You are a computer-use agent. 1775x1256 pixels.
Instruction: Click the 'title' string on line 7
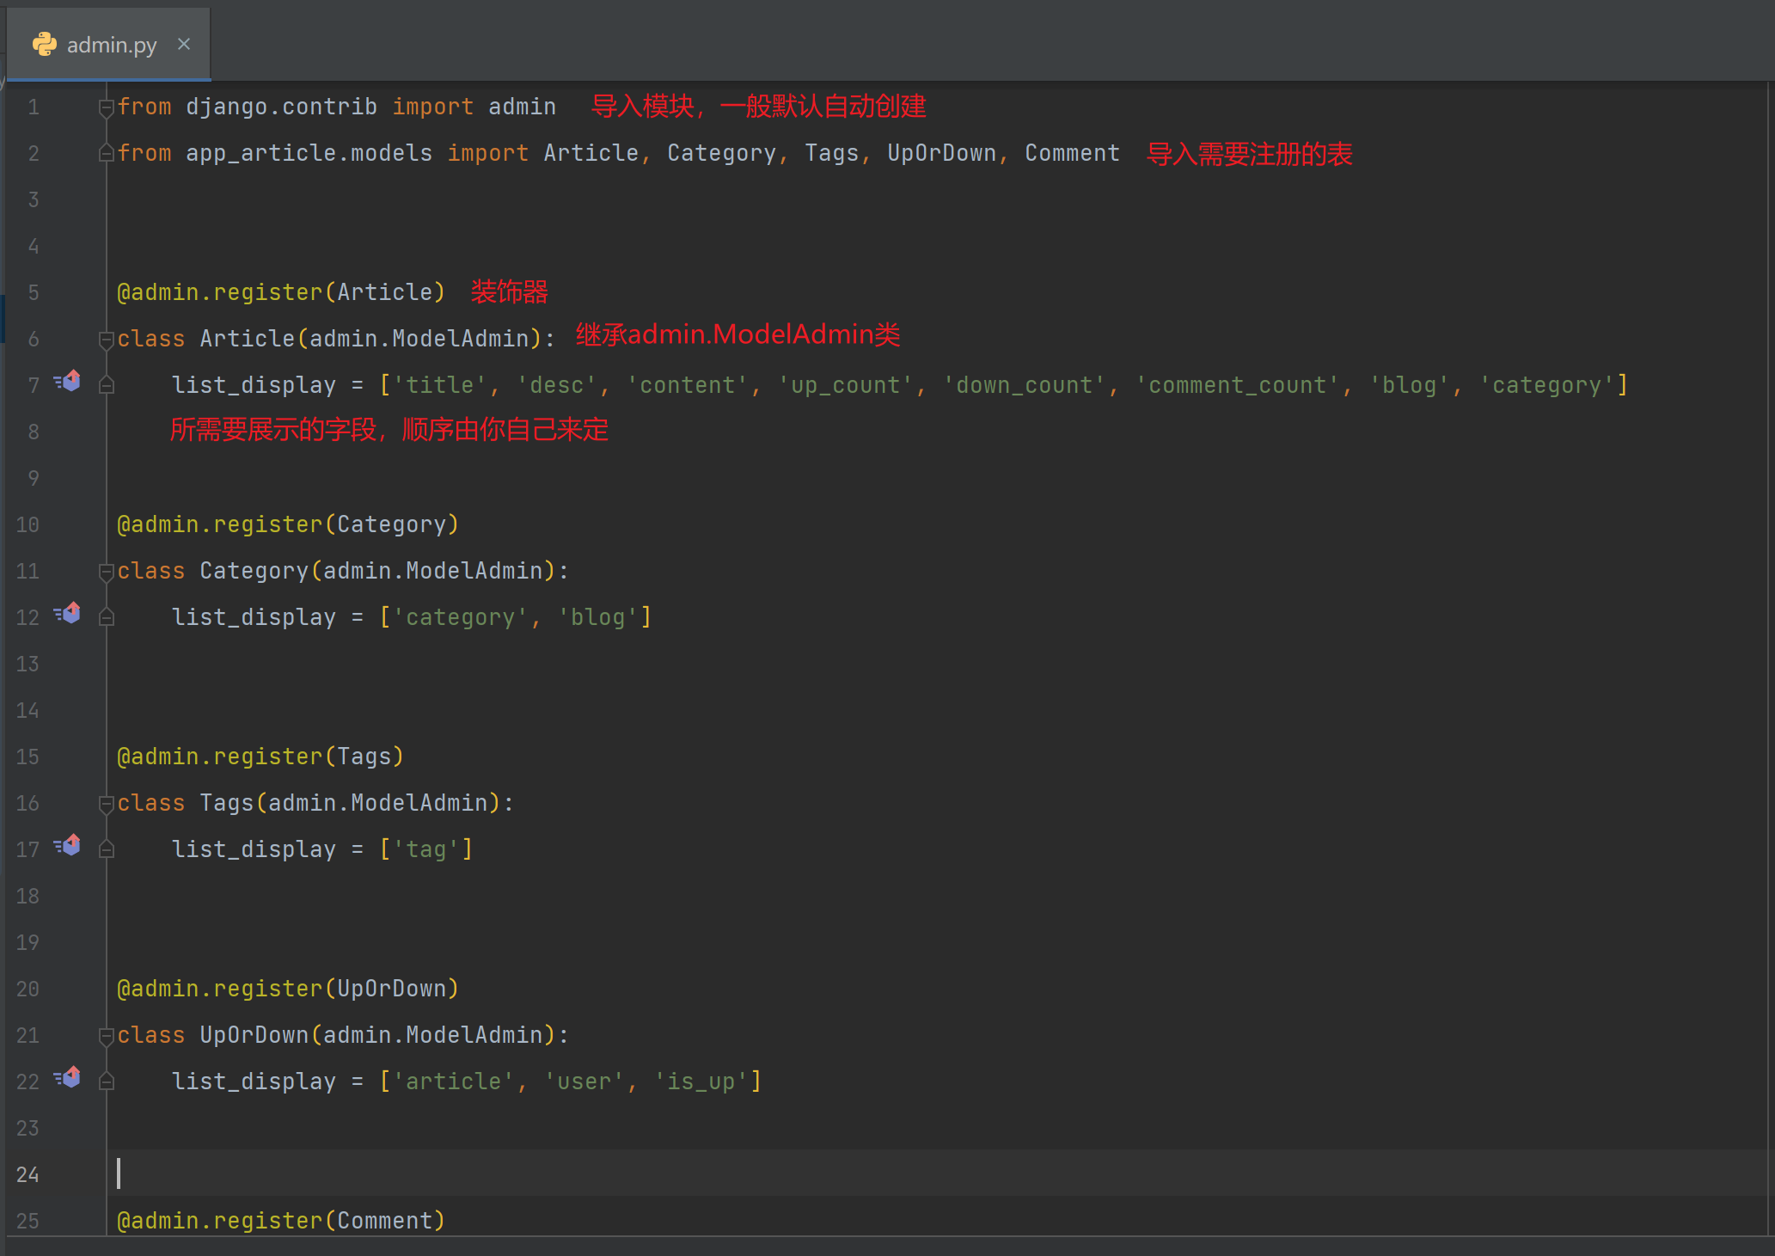coord(440,385)
